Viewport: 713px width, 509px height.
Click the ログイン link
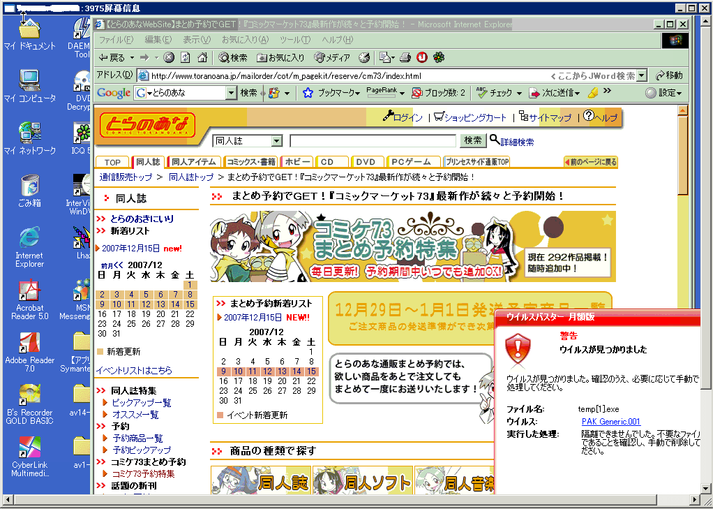408,118
